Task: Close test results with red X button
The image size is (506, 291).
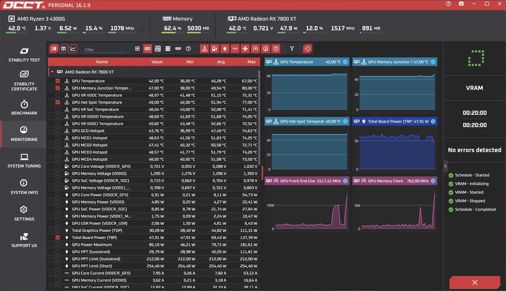Action: coord(475,282)
